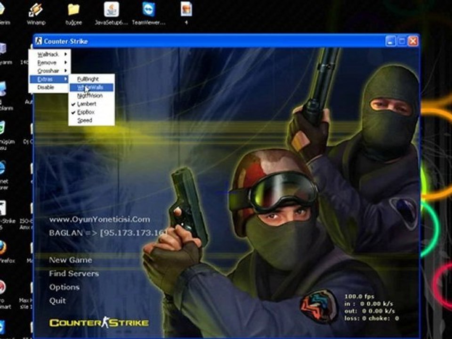The height and width of the screenshot is (339, 452).
Task: Expand the Crosshair submenu
Action: (x=49, y=71)
